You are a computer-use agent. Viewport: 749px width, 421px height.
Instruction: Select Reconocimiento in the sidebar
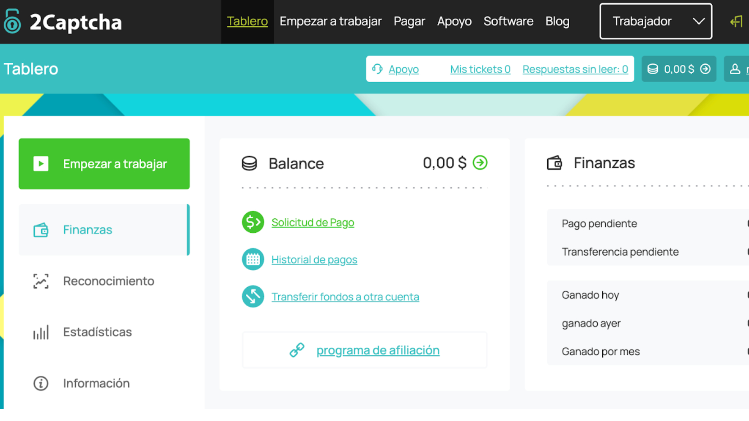(x=108, y=281)
